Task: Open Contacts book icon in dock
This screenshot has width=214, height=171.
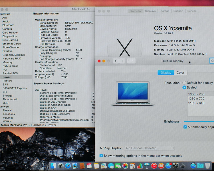Action: tap(82, 166)
